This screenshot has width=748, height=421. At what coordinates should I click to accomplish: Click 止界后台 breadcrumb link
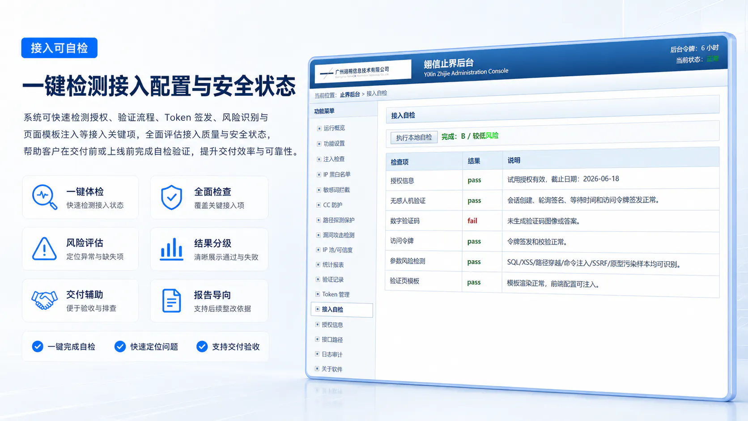pyautogui.click(x=350, y=94)
